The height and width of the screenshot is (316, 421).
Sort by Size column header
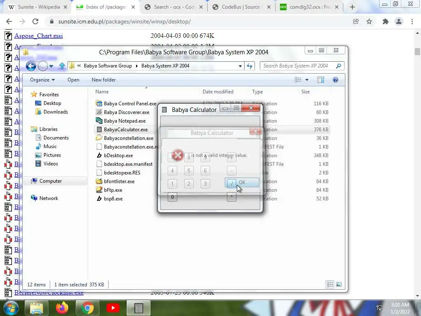click(x=305, y=92)
